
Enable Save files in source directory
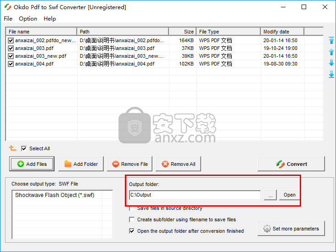[132, 208]
